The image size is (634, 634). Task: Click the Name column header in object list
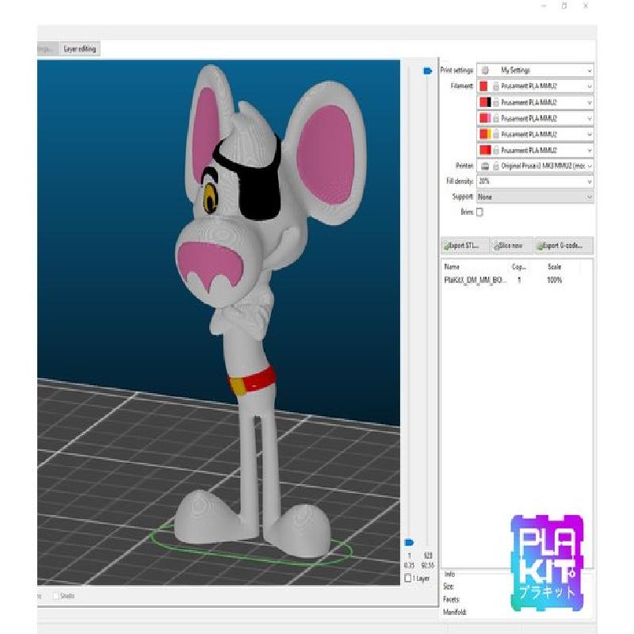click(x=452, y=266)
